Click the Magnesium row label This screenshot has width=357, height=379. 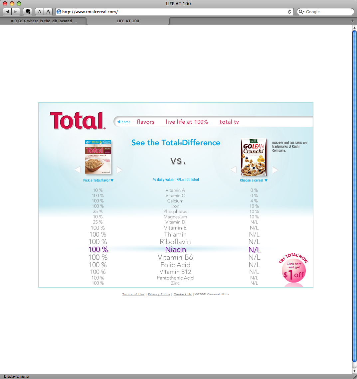pos(175,217)
